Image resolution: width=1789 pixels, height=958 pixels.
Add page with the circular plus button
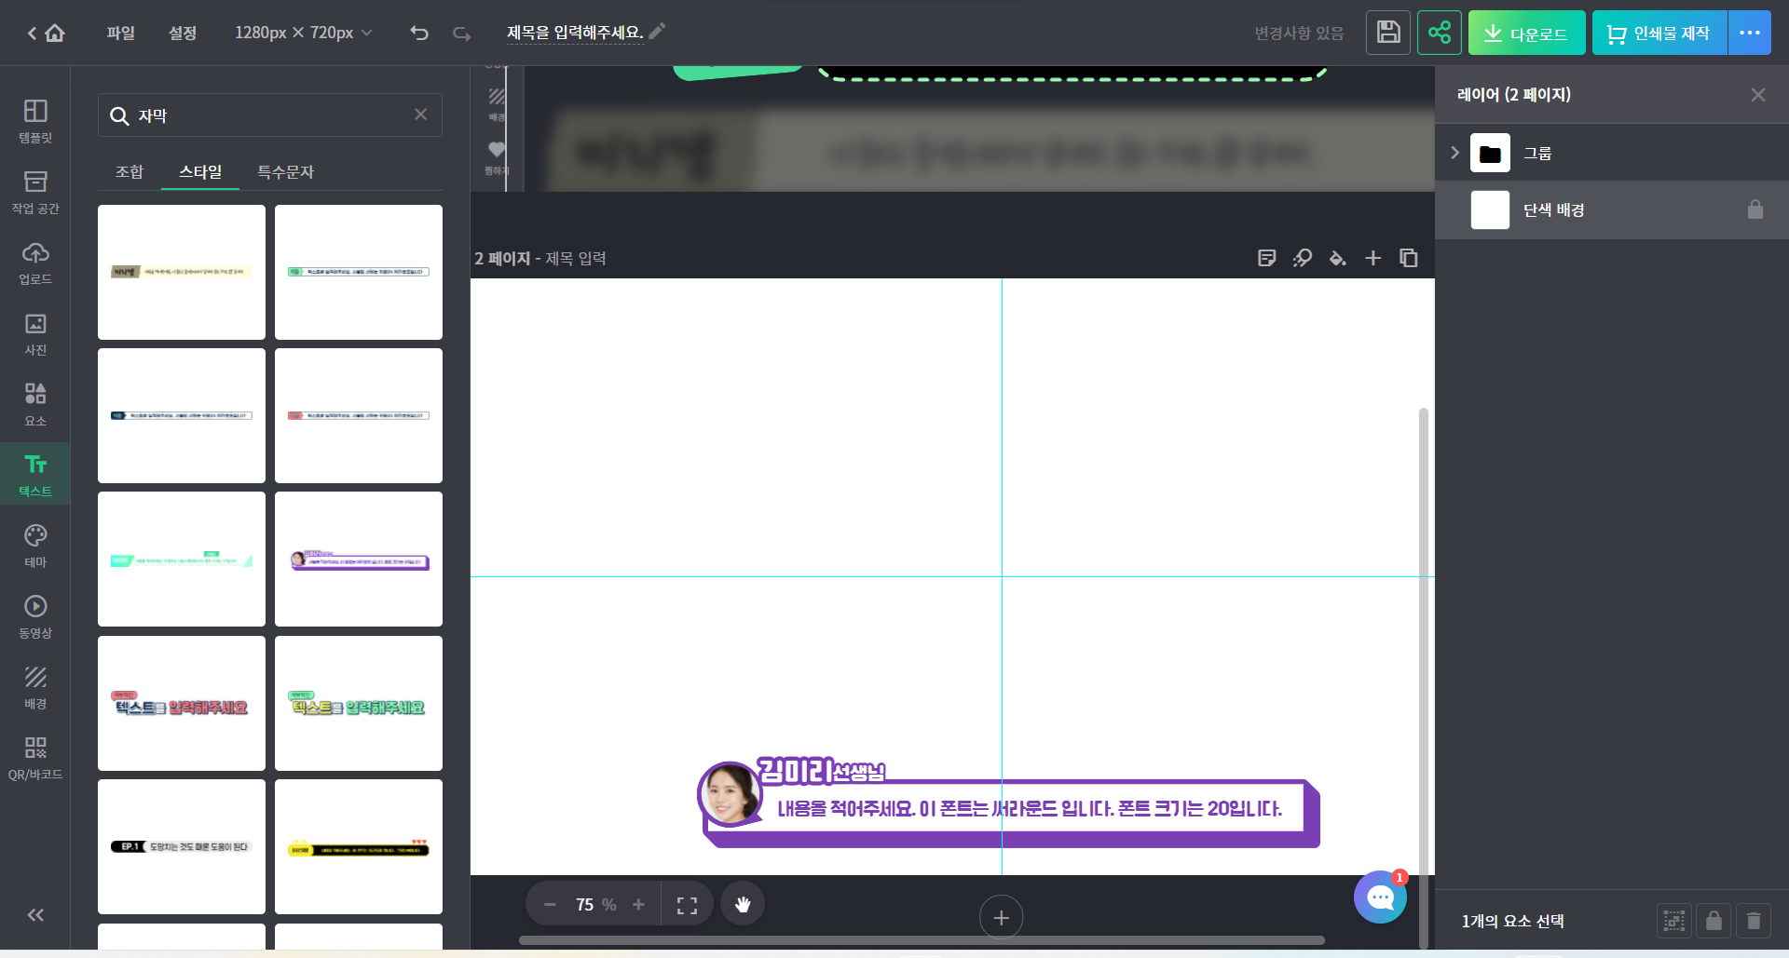(x=1002, y=918)
